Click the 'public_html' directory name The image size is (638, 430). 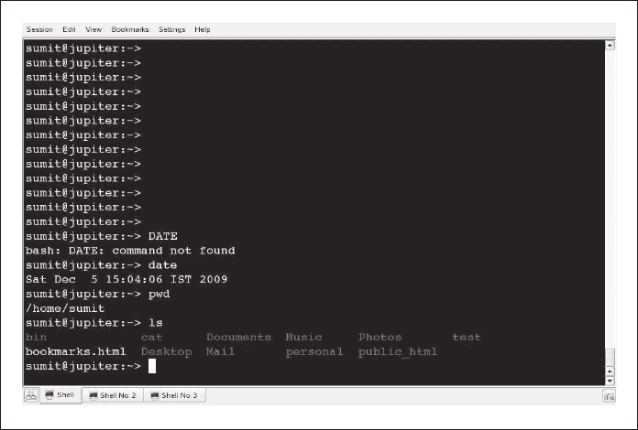pos(398,352)
